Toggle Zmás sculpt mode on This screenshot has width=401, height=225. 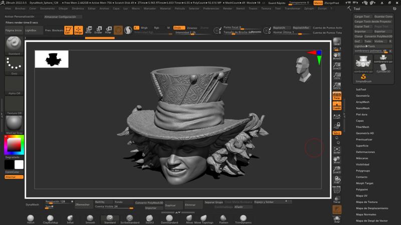pyautogui.click(x=178, y=28)
